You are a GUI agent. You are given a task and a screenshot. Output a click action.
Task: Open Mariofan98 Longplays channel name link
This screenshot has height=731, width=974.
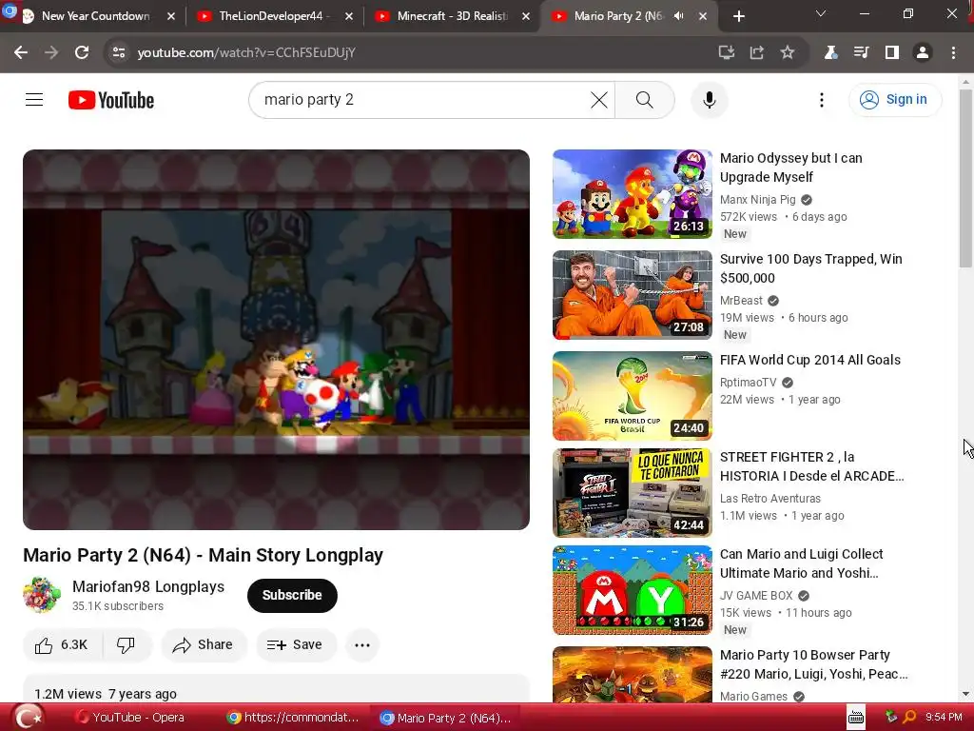pyautogui.click(x=148, y=586)
